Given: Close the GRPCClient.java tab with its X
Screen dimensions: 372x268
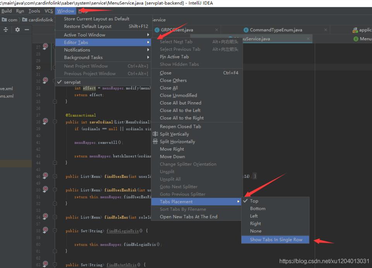Looking at the screenshot, I should click(x=216, y=30).
